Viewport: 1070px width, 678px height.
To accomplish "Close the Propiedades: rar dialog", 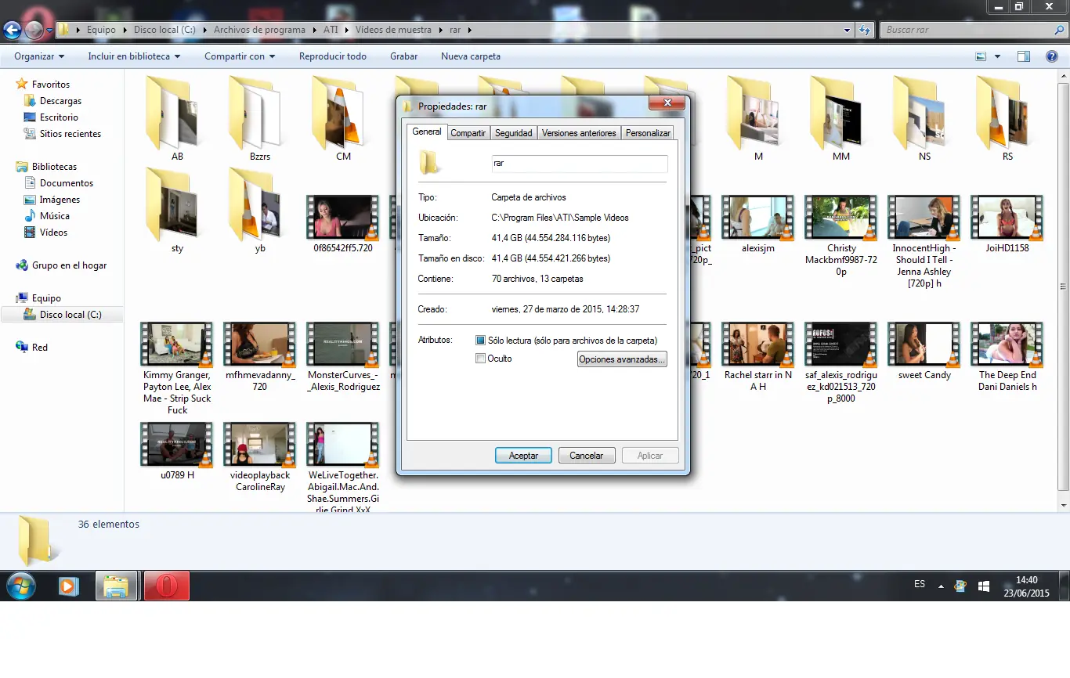I will click(668, 103).
